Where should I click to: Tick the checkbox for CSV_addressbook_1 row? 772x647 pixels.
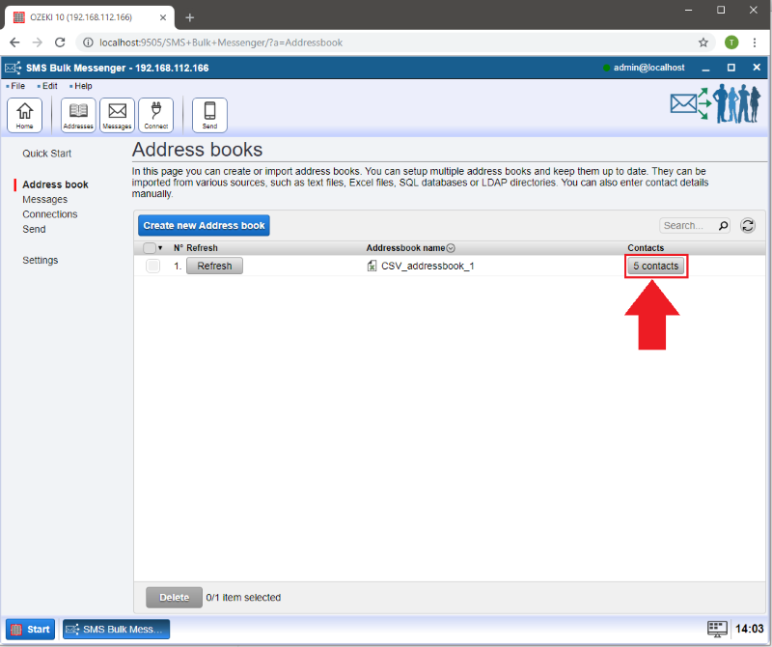point(152,267)
